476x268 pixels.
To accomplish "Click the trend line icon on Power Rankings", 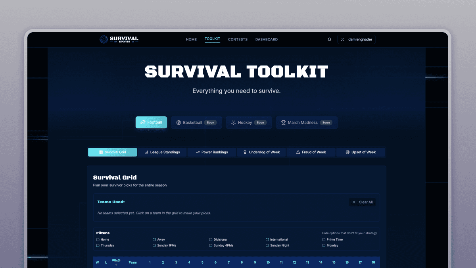I will coord(197,152).
